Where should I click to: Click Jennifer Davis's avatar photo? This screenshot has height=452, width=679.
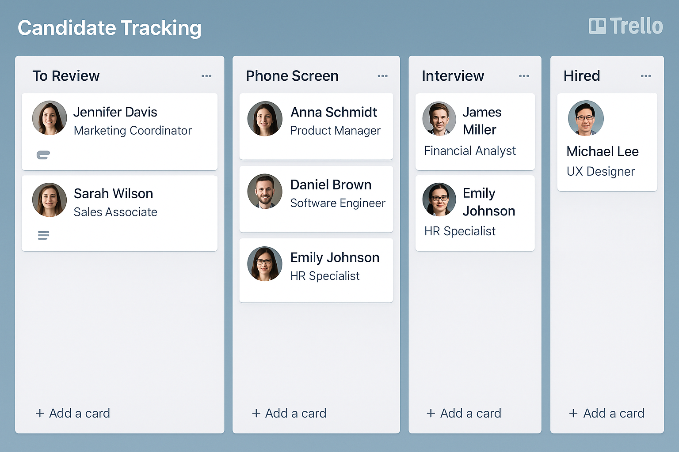(x=49, y=118)
